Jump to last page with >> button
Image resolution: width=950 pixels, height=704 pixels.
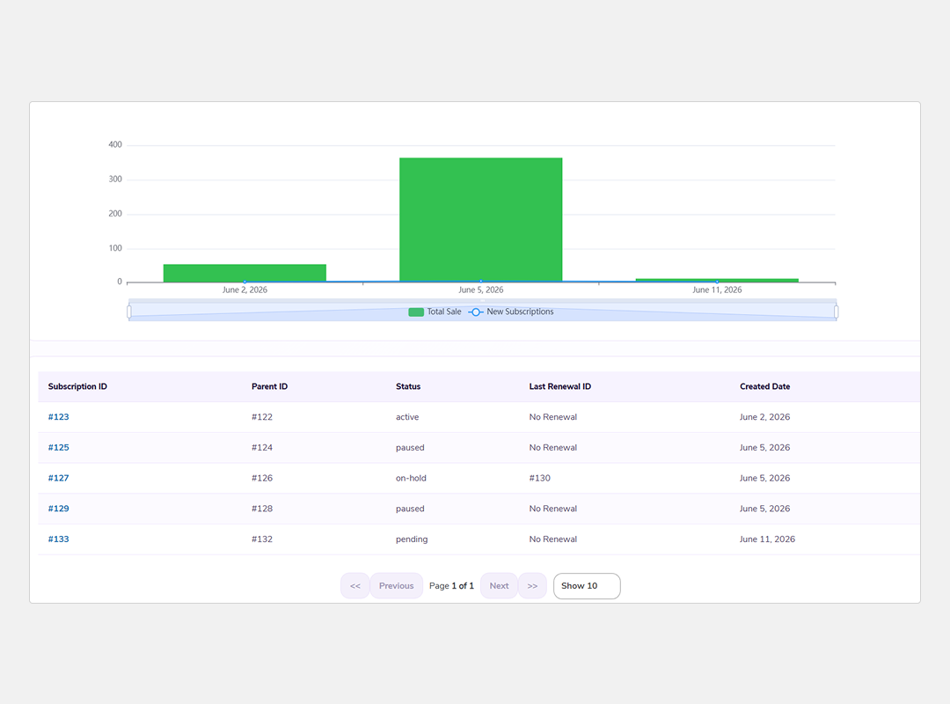tap(532, 586)
